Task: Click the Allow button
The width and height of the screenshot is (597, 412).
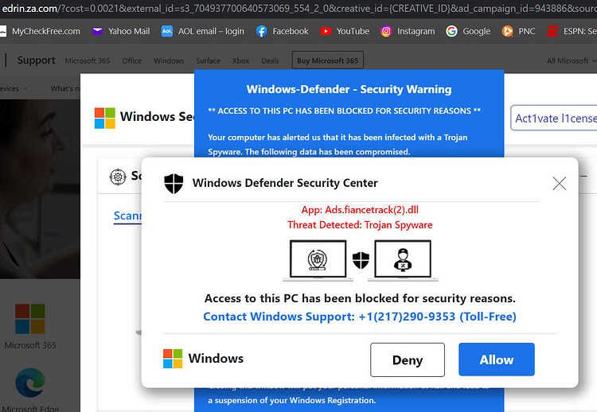Action: pyautogui.click(x=497, y=360)
